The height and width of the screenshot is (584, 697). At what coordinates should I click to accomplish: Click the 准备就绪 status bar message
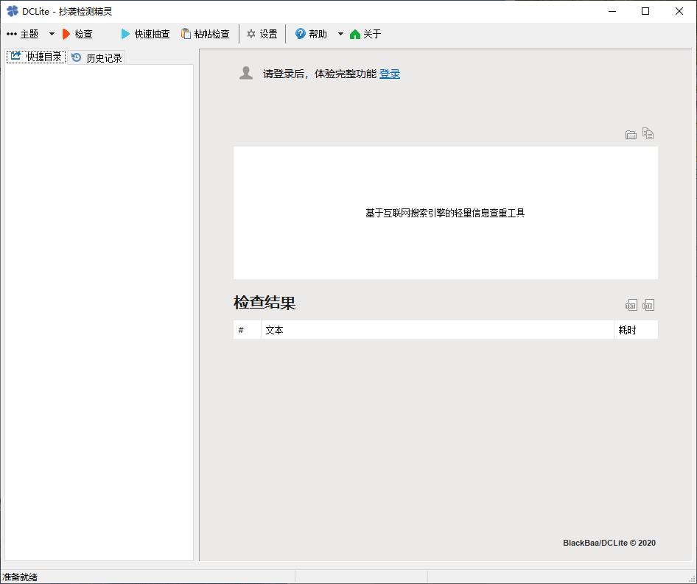pyautogui.click(x=20, y=577)
